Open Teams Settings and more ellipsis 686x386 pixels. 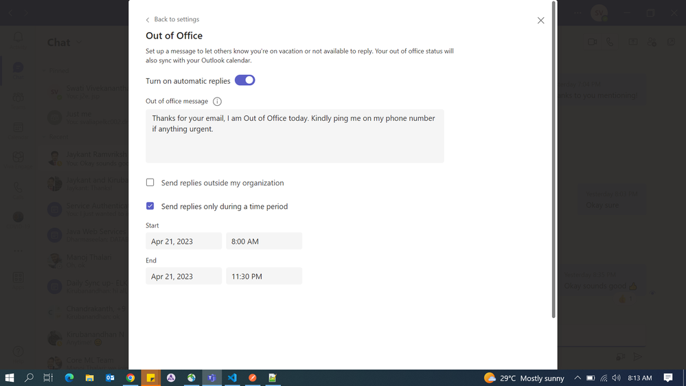point(578,12)
